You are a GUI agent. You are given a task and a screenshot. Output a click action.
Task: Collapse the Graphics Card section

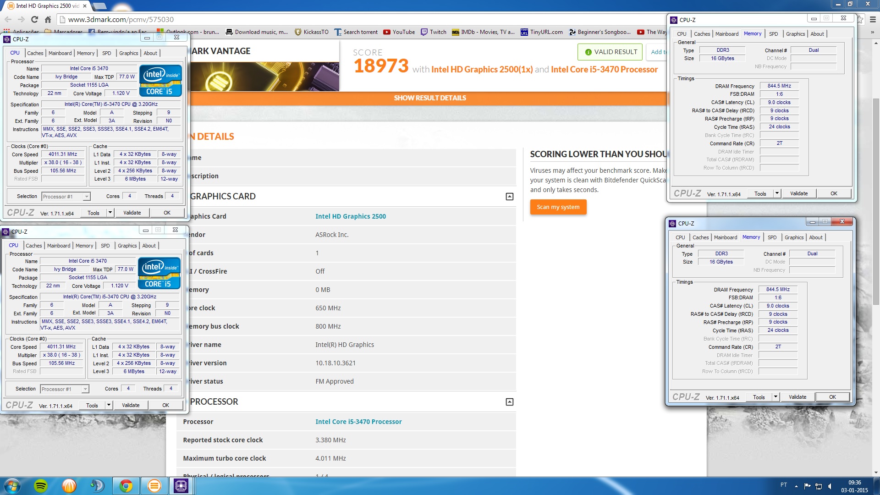509,197
